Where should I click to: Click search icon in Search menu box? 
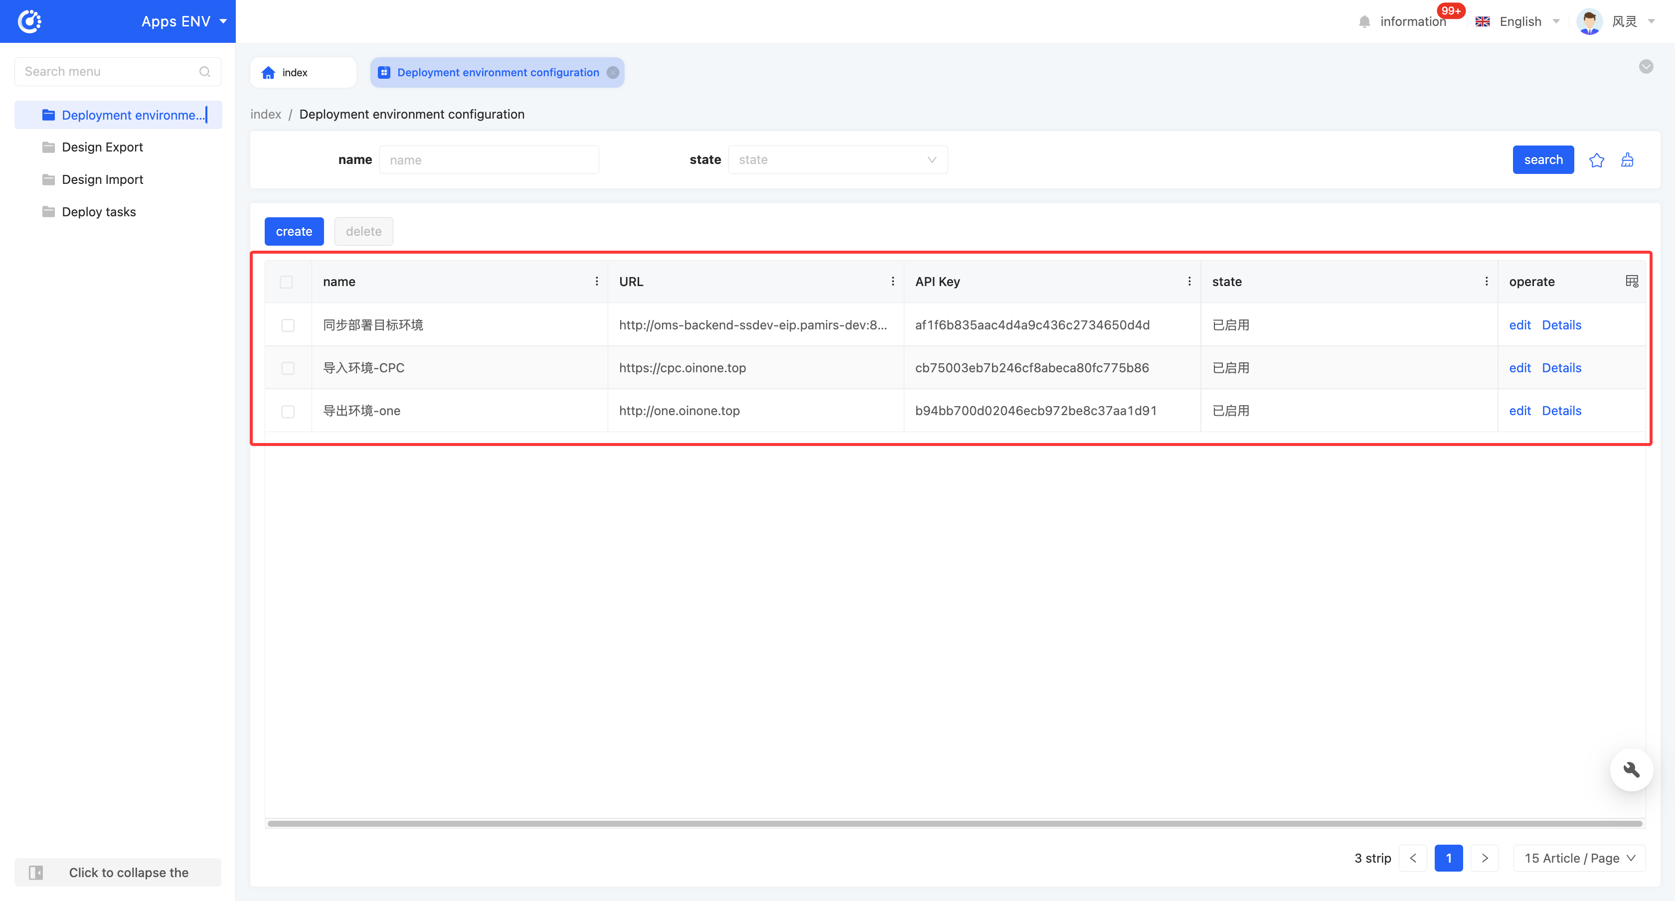[x=205, y=71]
